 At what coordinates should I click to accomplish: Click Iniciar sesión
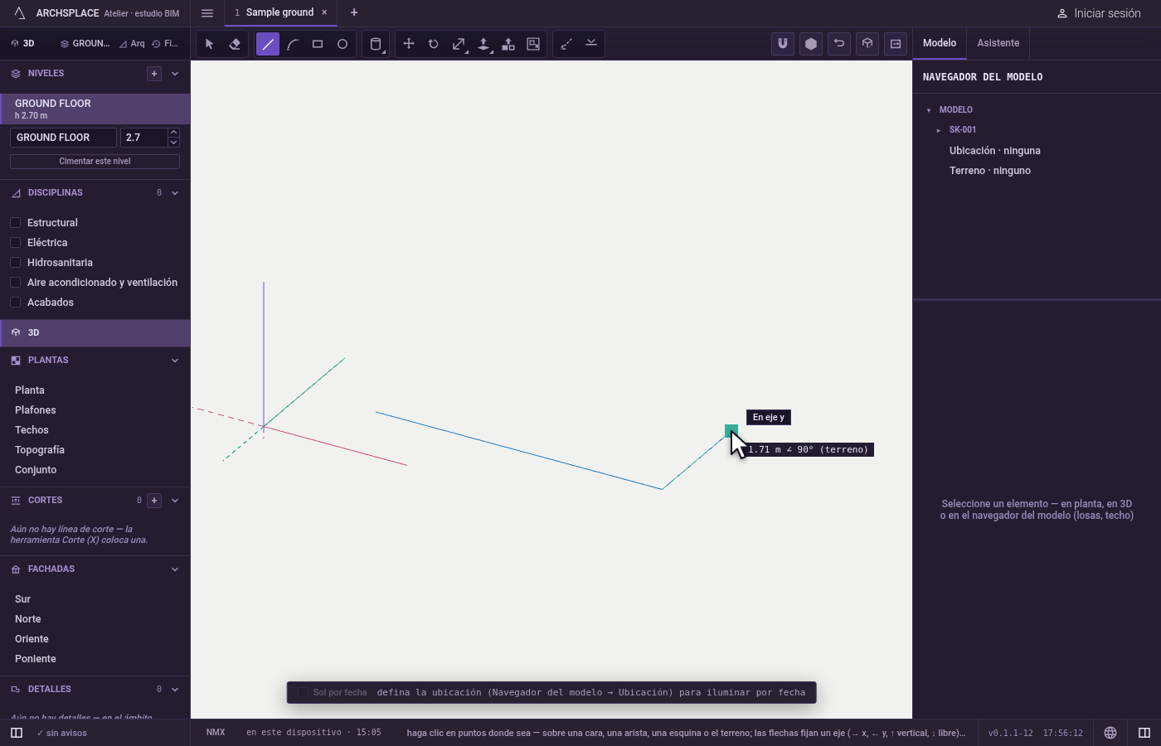[x=1099, y=13]
